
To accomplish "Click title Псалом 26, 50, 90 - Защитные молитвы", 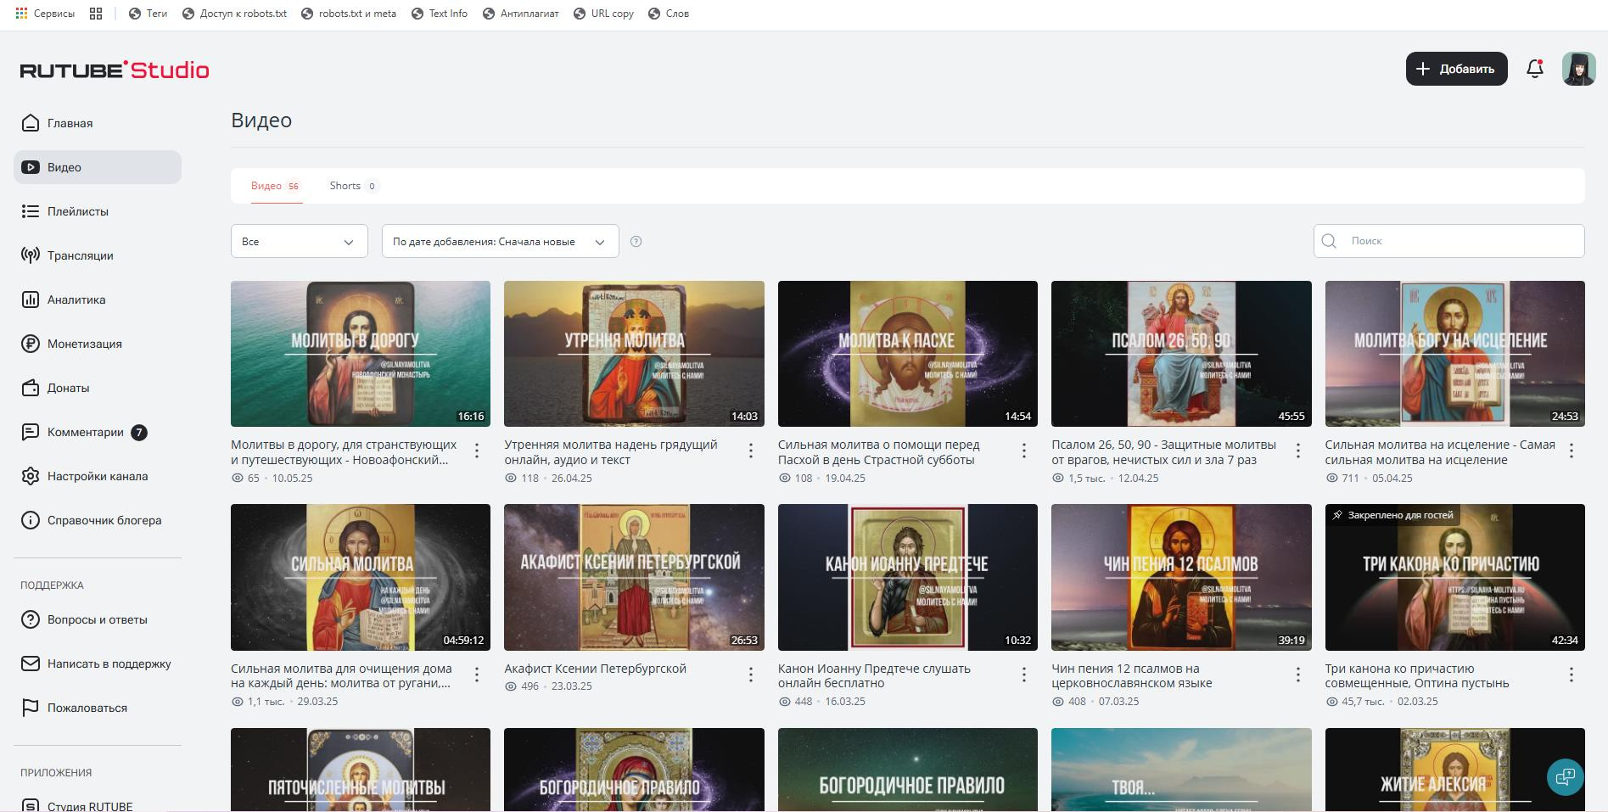I will pos(1163,452).
